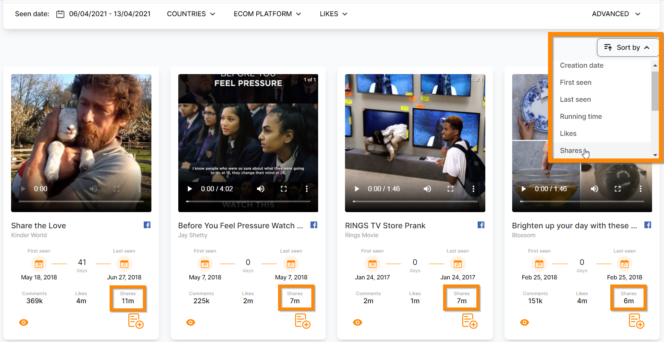Expand the LIKES filter dropdown

click(333, 14)
